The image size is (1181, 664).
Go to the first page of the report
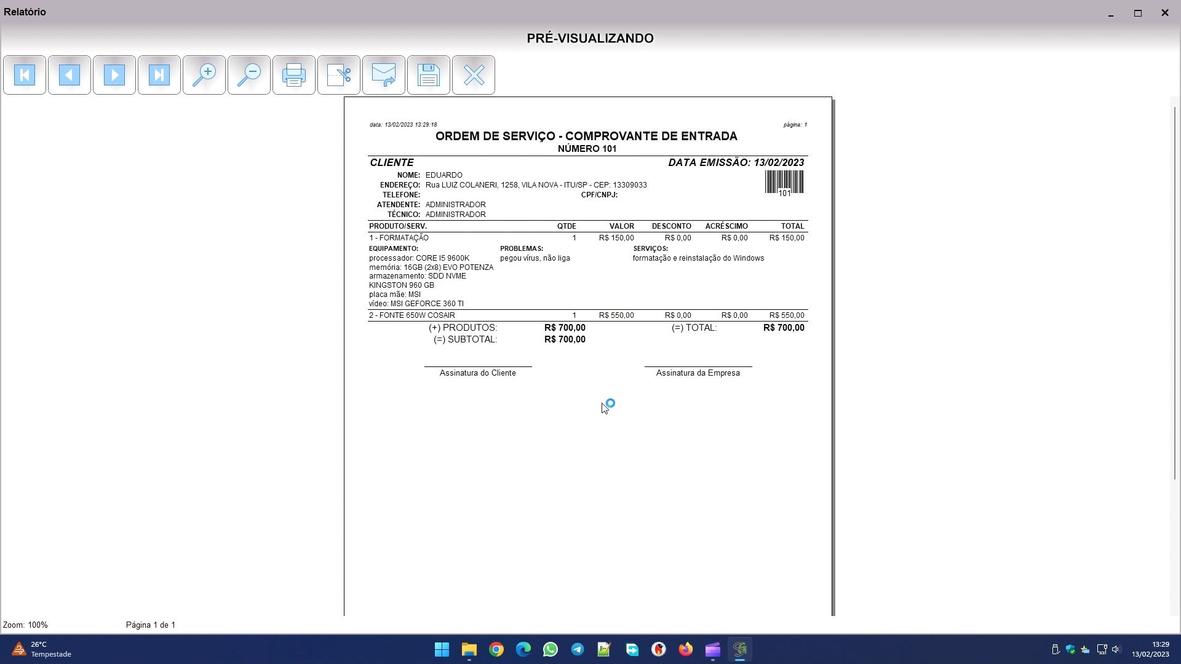pyautogui.click(x=25, y=75)
